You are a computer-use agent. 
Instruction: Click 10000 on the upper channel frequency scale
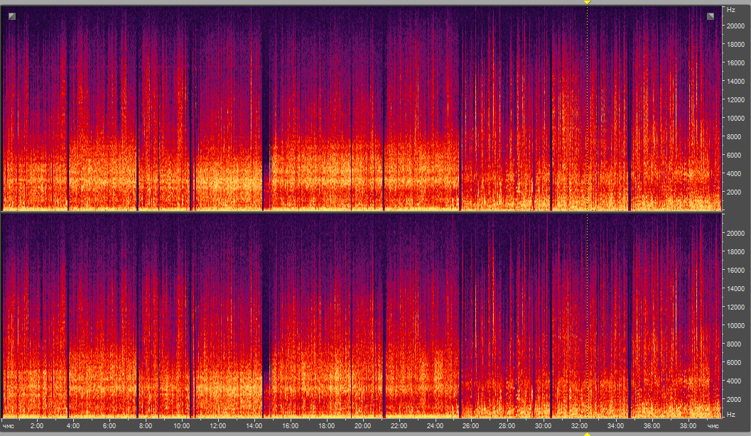[x=735, y=118]
